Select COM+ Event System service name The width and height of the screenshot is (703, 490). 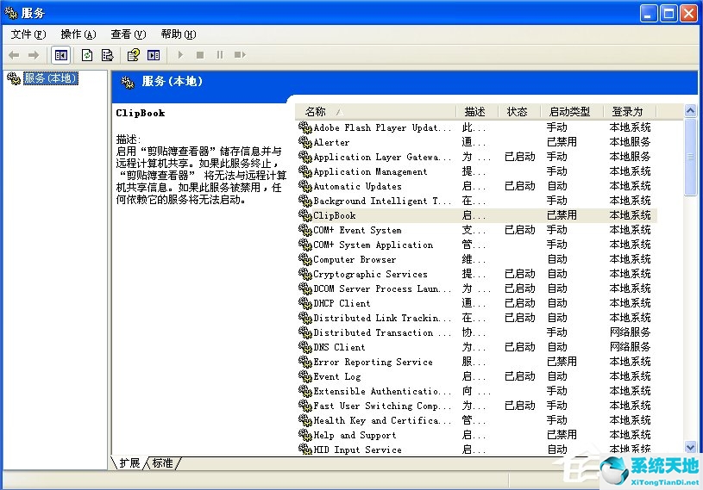357,230
